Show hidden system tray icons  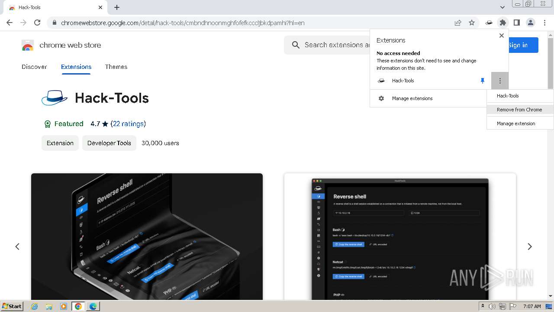click(x=483, y=306)
